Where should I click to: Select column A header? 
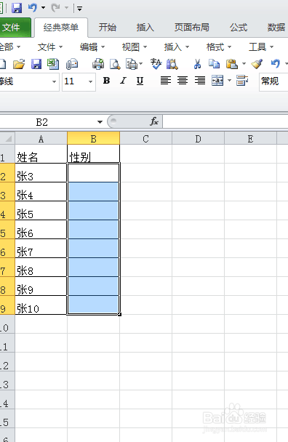41,139
